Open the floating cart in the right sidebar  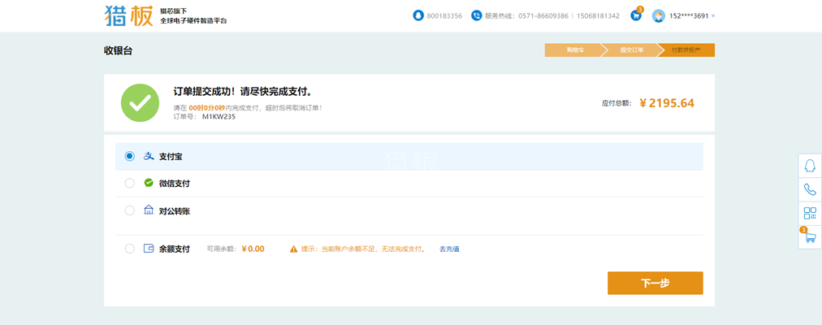[x=809, y=236]
